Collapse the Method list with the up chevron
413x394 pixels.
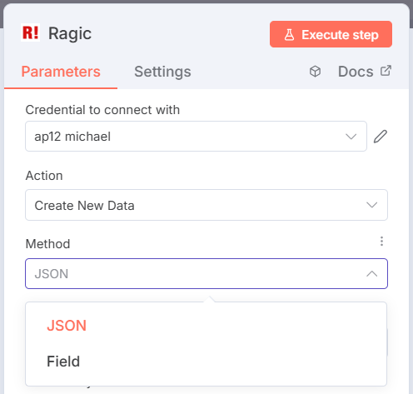[371, 274]
